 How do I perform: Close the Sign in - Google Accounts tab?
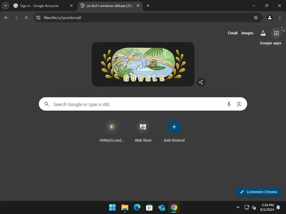[71, 6]
